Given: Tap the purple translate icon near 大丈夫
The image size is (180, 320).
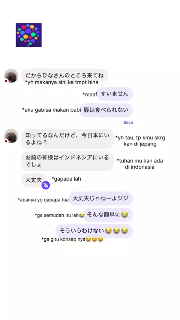Looking at the screenshot, I should 46,185.
